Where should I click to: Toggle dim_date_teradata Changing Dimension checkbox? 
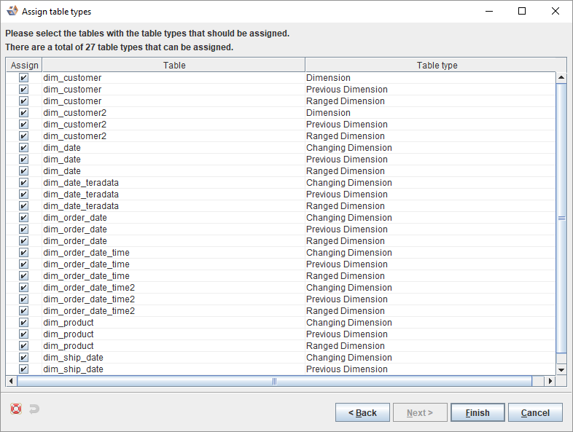tap(23, 183)
